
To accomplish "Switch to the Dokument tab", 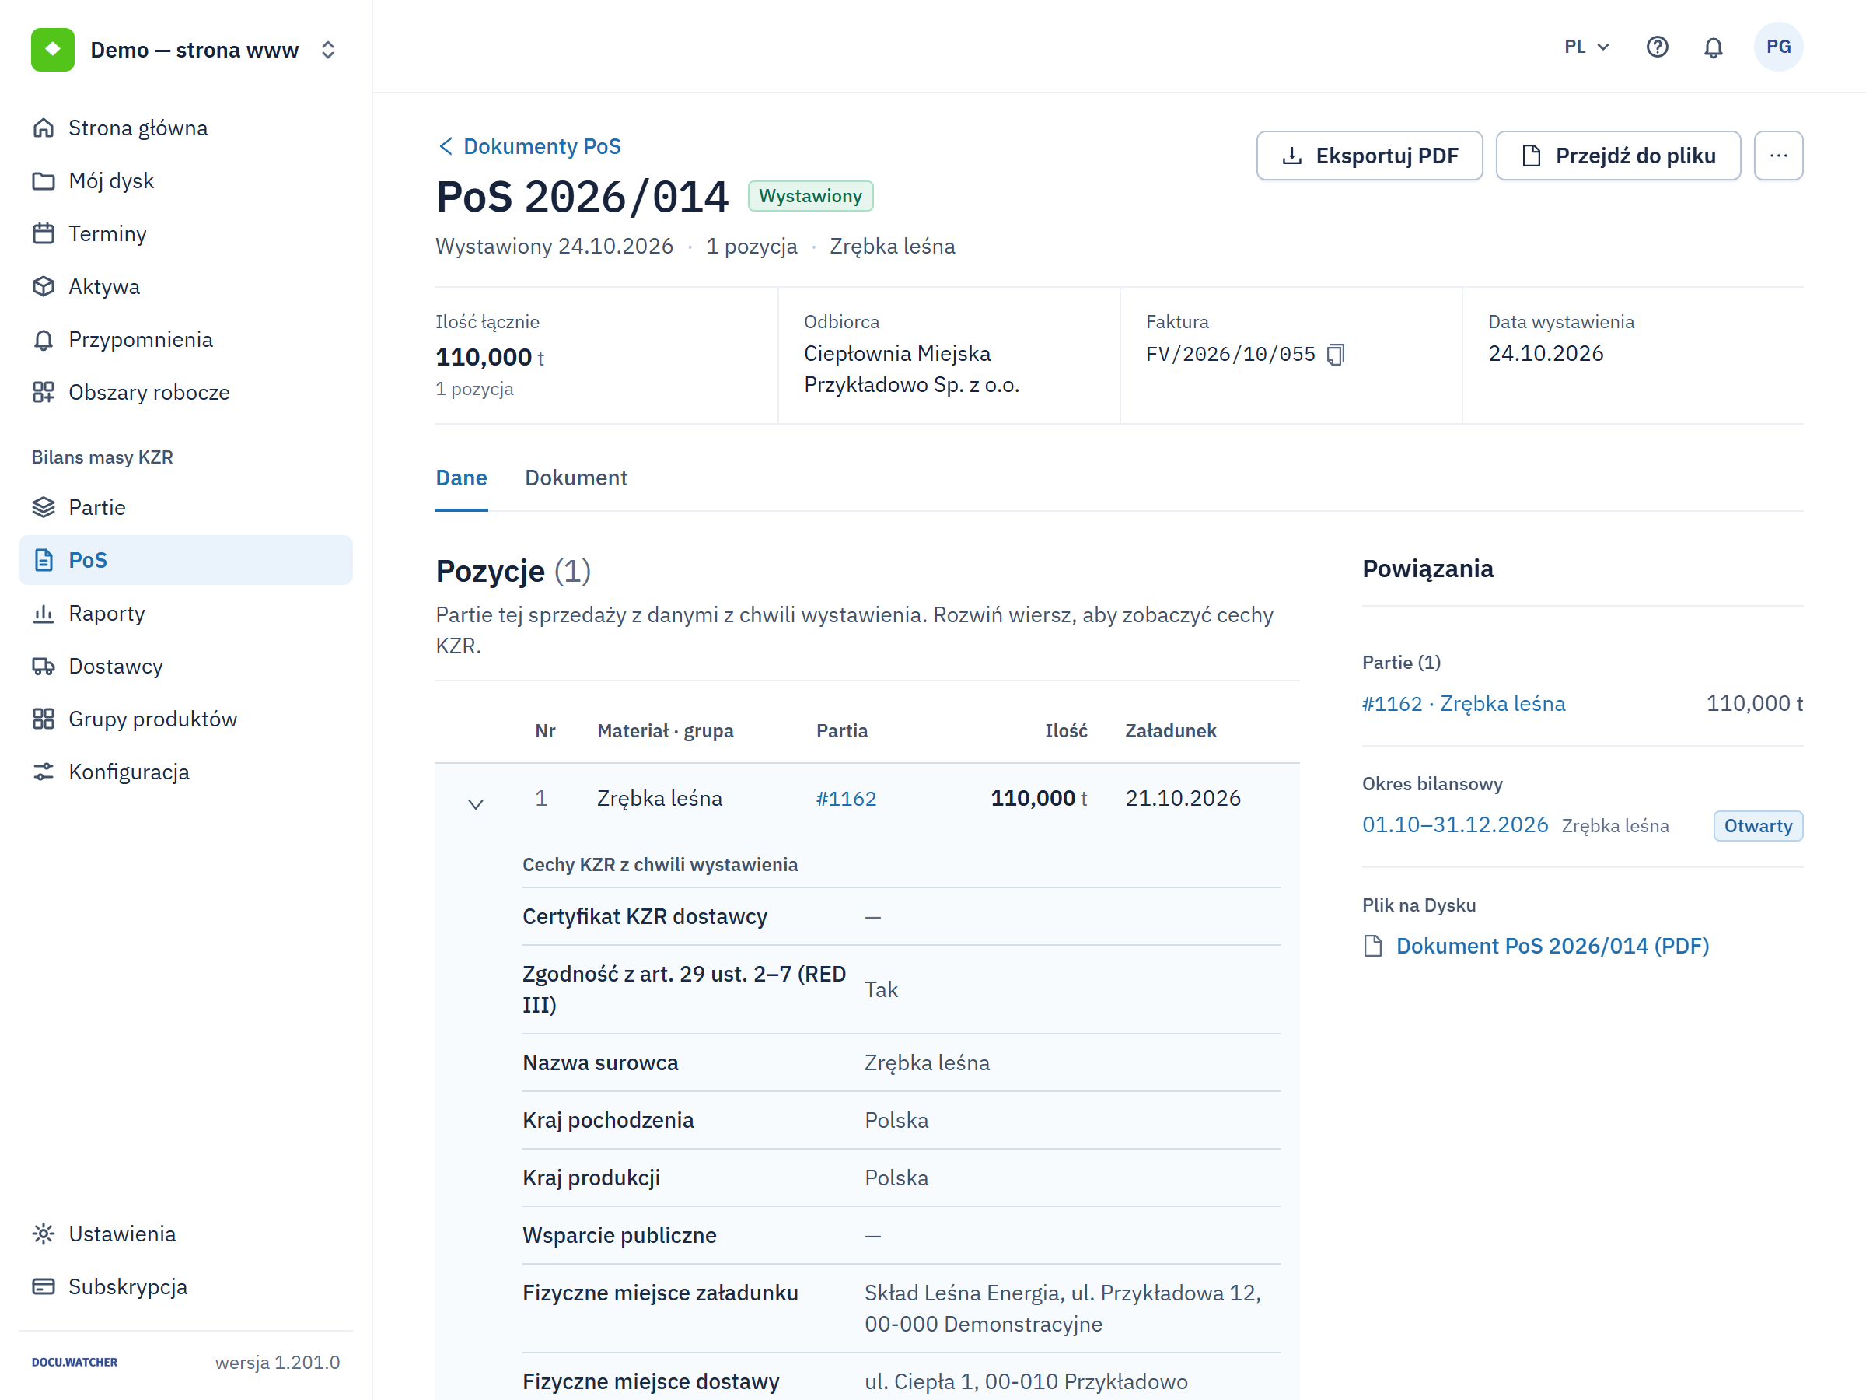I will tap(576, 478).
